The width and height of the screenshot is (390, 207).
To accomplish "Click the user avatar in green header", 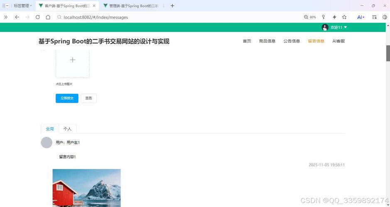I will pyautogui.click(x=325, y=27).
